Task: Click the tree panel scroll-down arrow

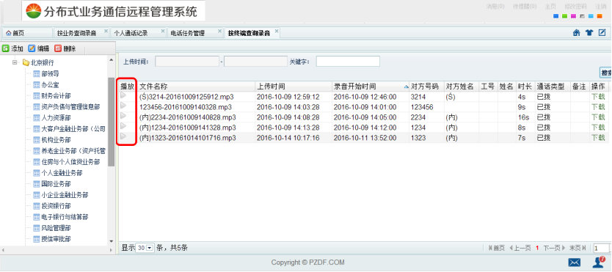Action: [x=112, y=242]
